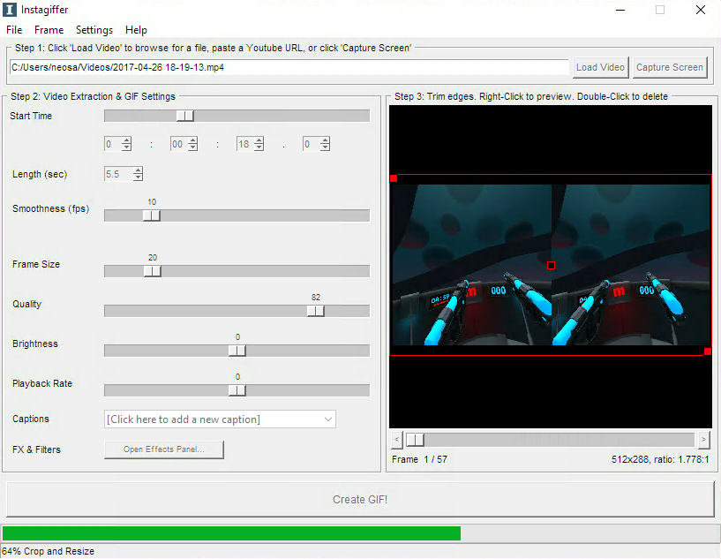The height and width of the screenshot is (559, 721).
Task: Decrease the start time minutes value
Action: coord(192,147)
